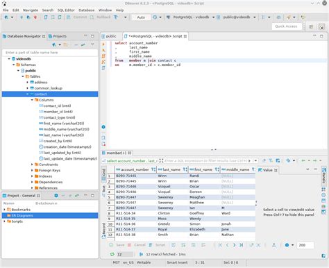
Task: Open the Transaction mode Auto button
Action: tap(141, 17)
